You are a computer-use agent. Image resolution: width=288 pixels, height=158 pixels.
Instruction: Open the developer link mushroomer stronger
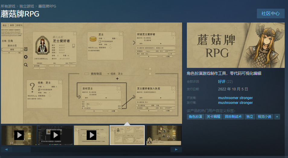click(x=235, y=98)
